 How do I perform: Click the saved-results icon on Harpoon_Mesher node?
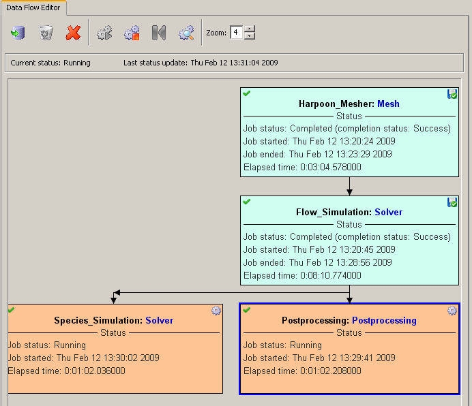[x=452, y=94]
